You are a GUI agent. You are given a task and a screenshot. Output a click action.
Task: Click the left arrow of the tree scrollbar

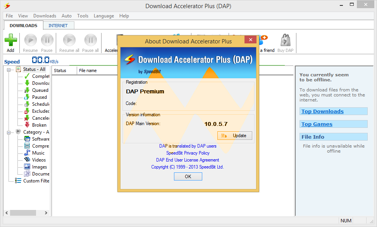point(7,213)
